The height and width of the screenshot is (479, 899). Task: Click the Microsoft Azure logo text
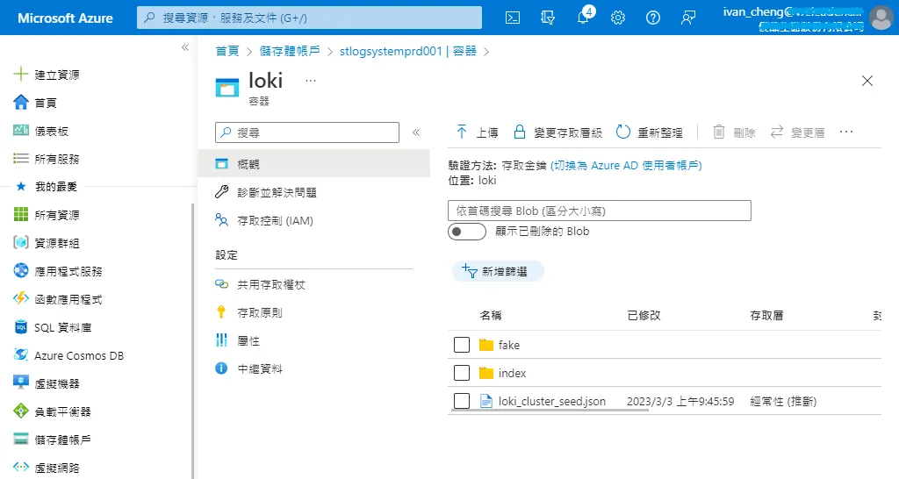tap(65, 18)
